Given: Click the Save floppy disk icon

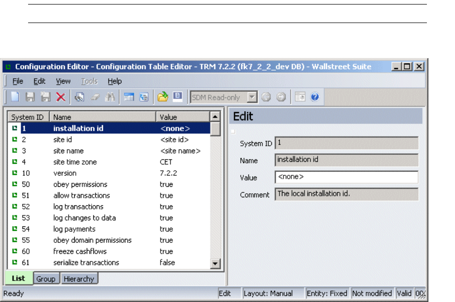Looking at the screenshot, I should [30, 97].
